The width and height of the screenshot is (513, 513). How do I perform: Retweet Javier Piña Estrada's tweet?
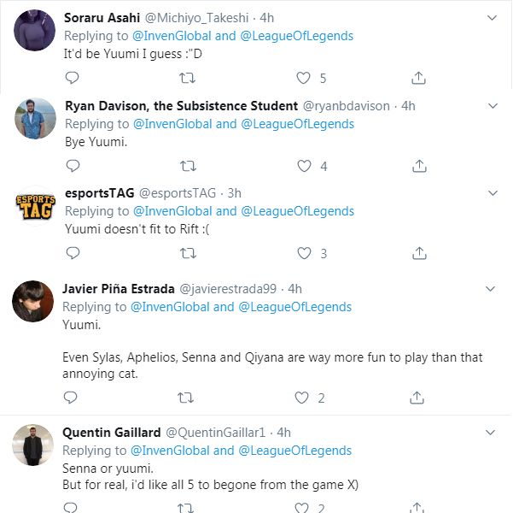coord(185,398)
